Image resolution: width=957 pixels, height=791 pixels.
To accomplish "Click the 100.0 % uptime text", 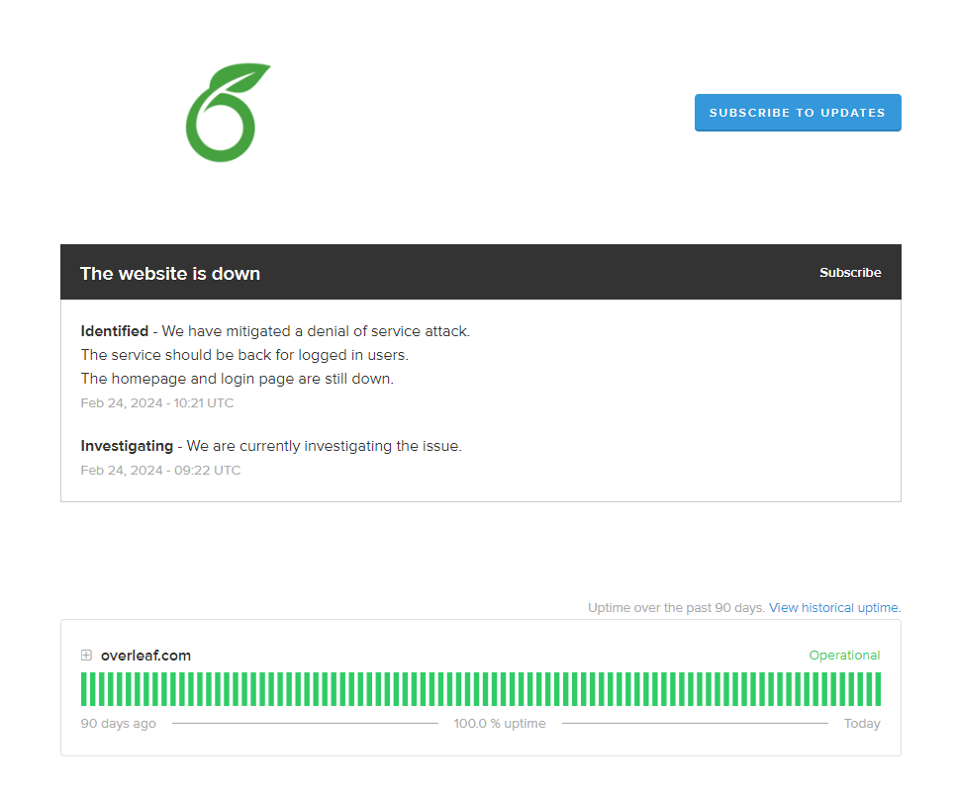I will pyautogui.click(x=500, y=724).
